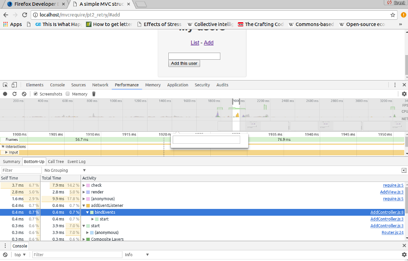Select the Event Log tab
The width and height of the screenshot is (408, 261).
tap(76, 162)
